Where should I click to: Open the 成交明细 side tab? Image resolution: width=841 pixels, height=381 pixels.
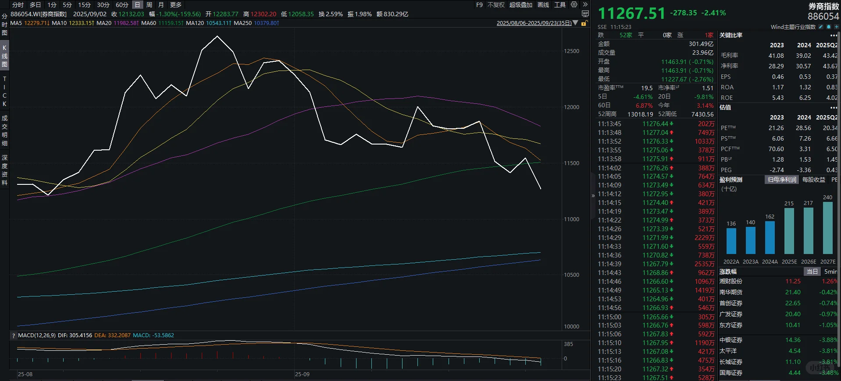coord(4,131)
